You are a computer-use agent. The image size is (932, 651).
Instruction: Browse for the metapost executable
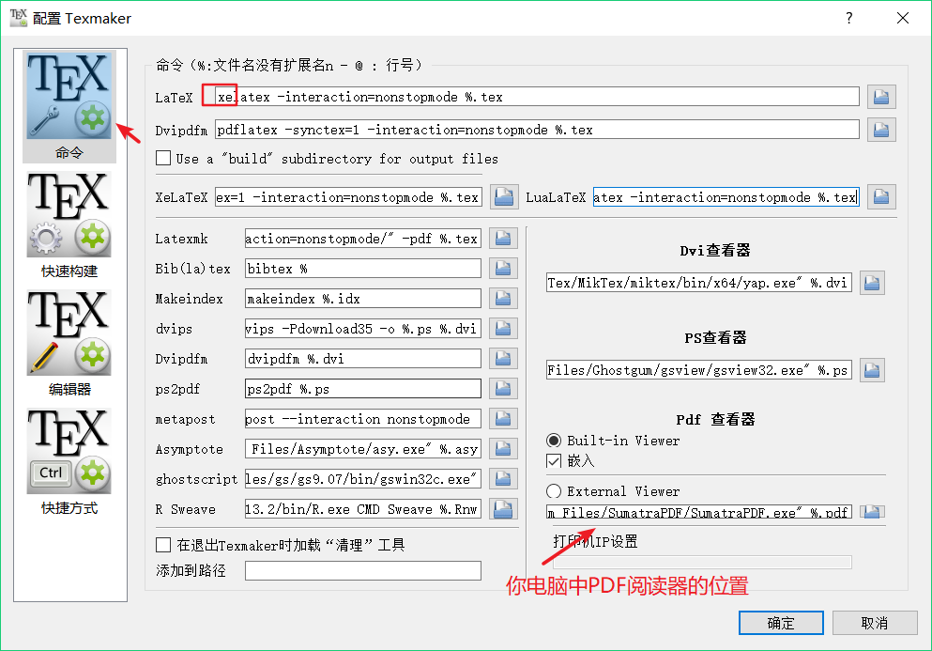point(503,419)
